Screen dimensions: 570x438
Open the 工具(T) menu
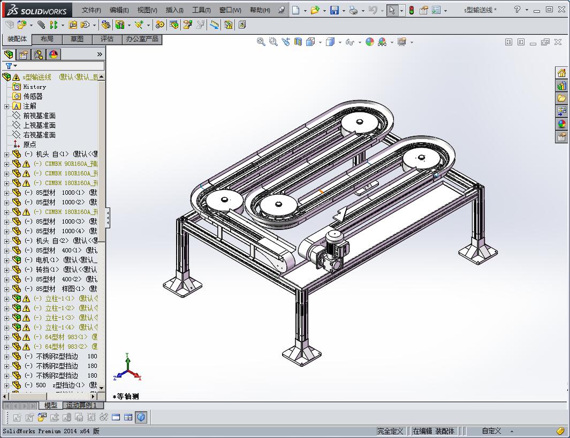point(201,10)
